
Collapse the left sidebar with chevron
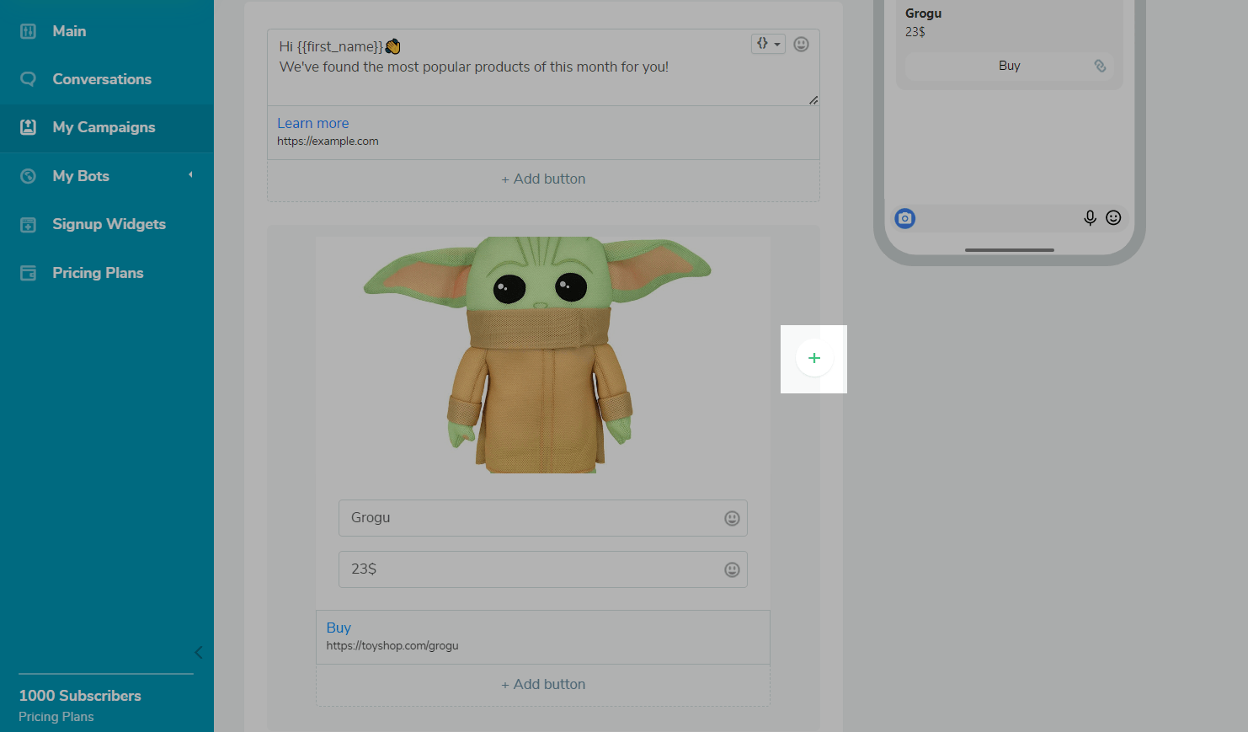199,652
